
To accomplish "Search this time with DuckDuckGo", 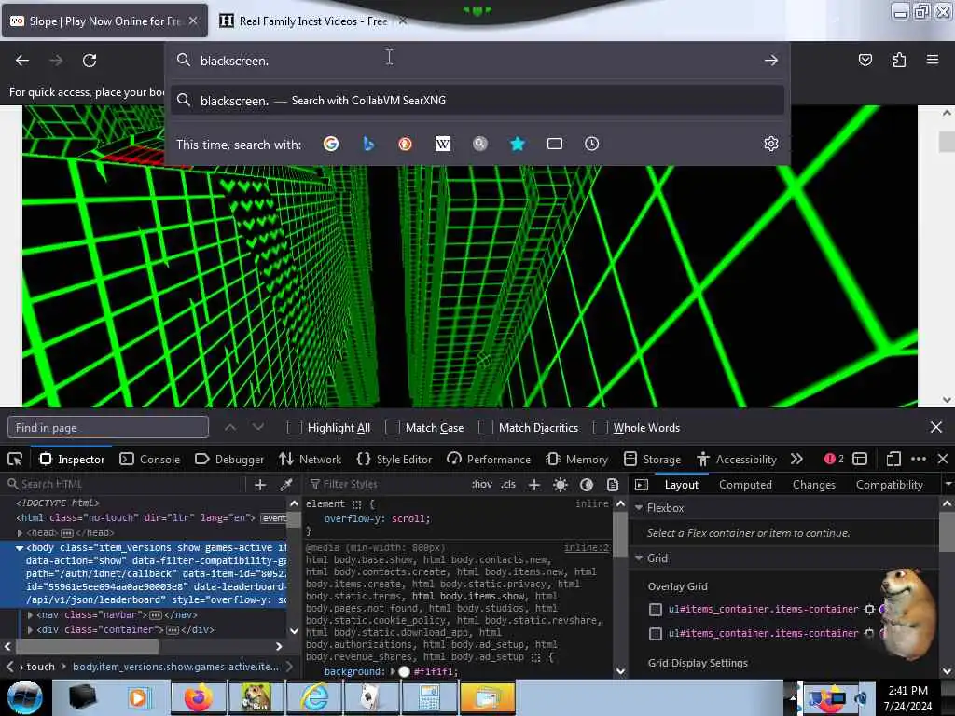I will coord(405,144).
